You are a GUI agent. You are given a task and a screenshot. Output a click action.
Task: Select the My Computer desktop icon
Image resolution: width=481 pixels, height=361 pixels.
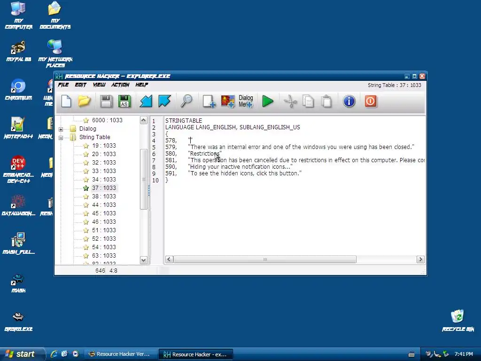(x=18, y=16)
